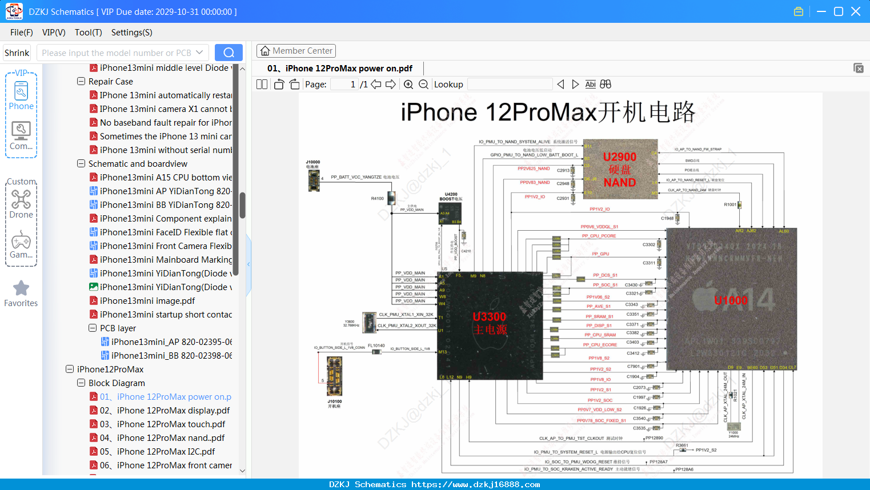Select the iPhone 12ProMax power on.pdf tab

pyautogui.click(x=340, y=69)
